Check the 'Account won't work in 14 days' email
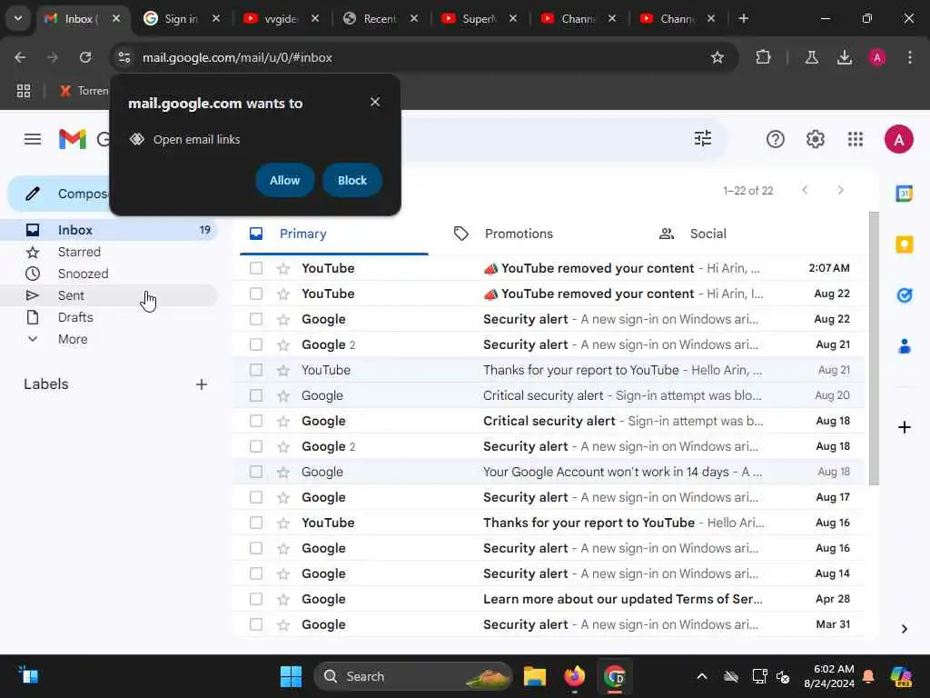This screenshot has height=698, width=930. (x=255, y=472)
